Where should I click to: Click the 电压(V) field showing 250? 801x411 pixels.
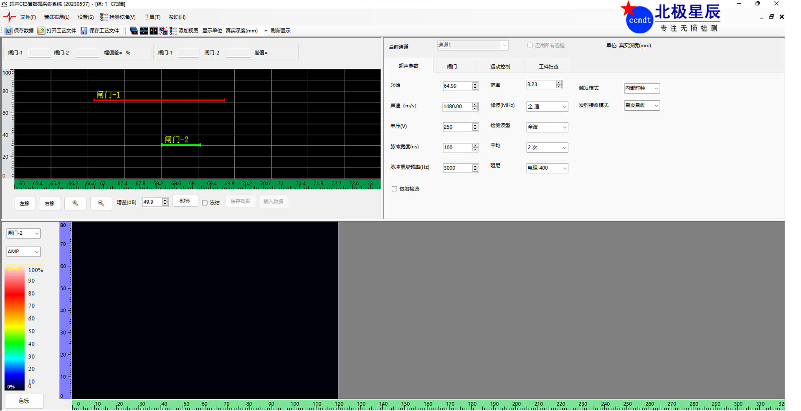click(x=457, y=127)
